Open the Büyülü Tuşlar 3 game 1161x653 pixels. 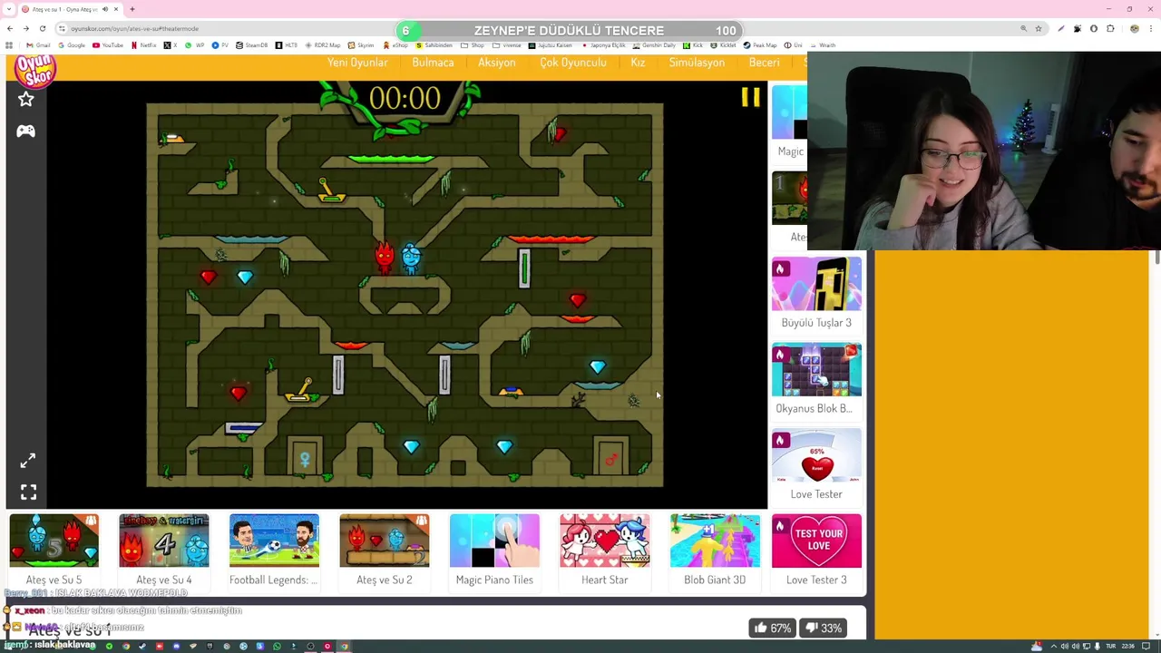[x=816, y=284]
